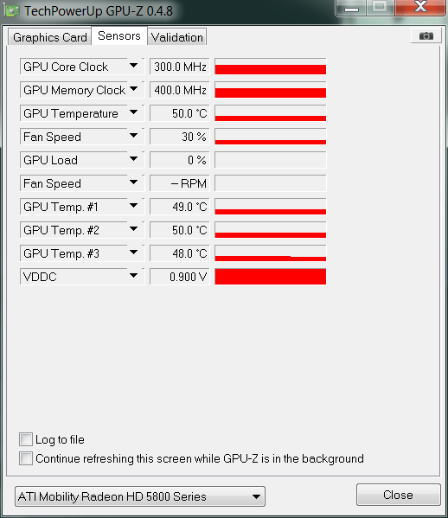
Task: Switch to the Validation tab
Action: (177, 37)
